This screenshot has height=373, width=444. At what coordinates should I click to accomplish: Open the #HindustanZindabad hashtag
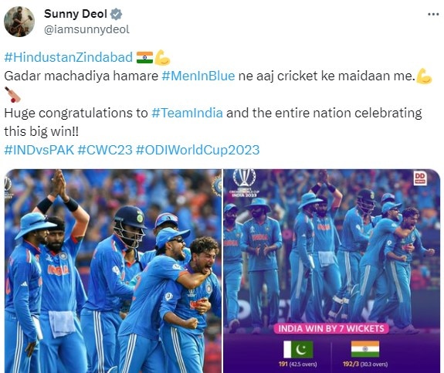tap(69, 57)
